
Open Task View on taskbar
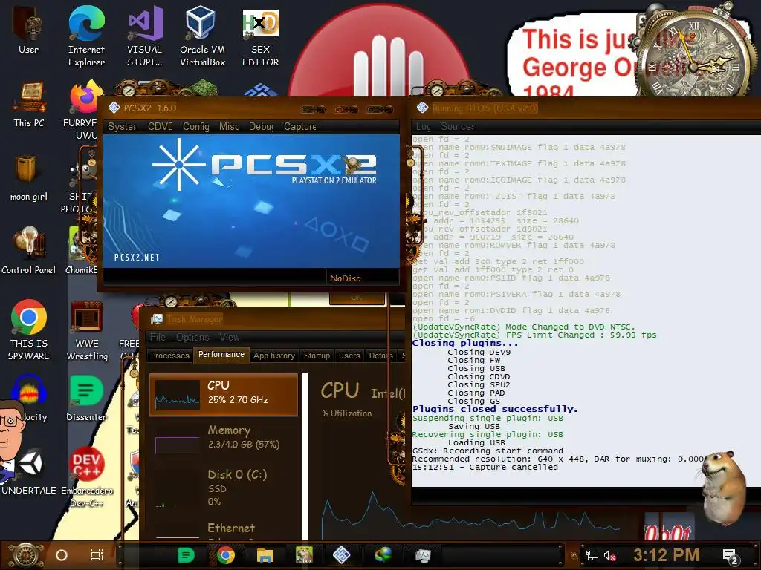click(97, 555)
